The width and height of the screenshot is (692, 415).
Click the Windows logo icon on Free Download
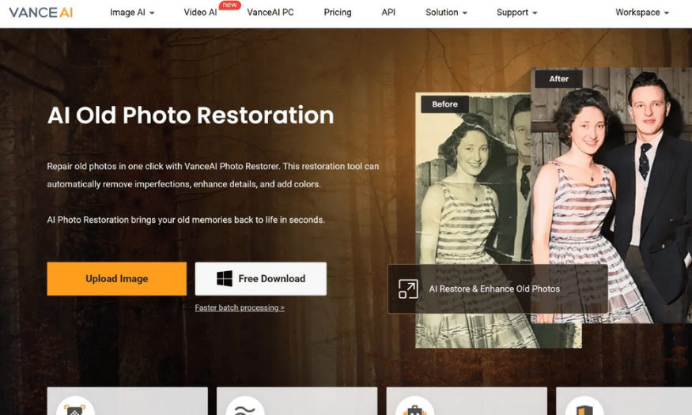click(224, 279)
